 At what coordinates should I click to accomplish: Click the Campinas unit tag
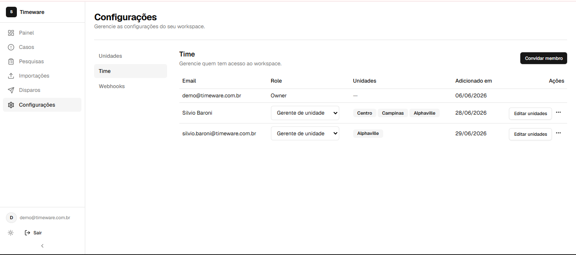393,113
